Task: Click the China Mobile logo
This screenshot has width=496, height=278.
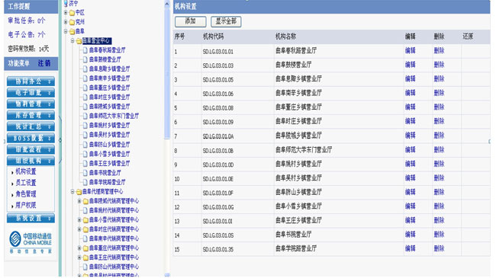Action: point(31,242)
